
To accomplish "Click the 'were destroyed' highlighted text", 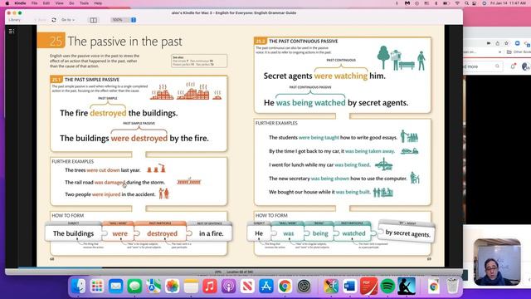I will [x=139, y=139].
